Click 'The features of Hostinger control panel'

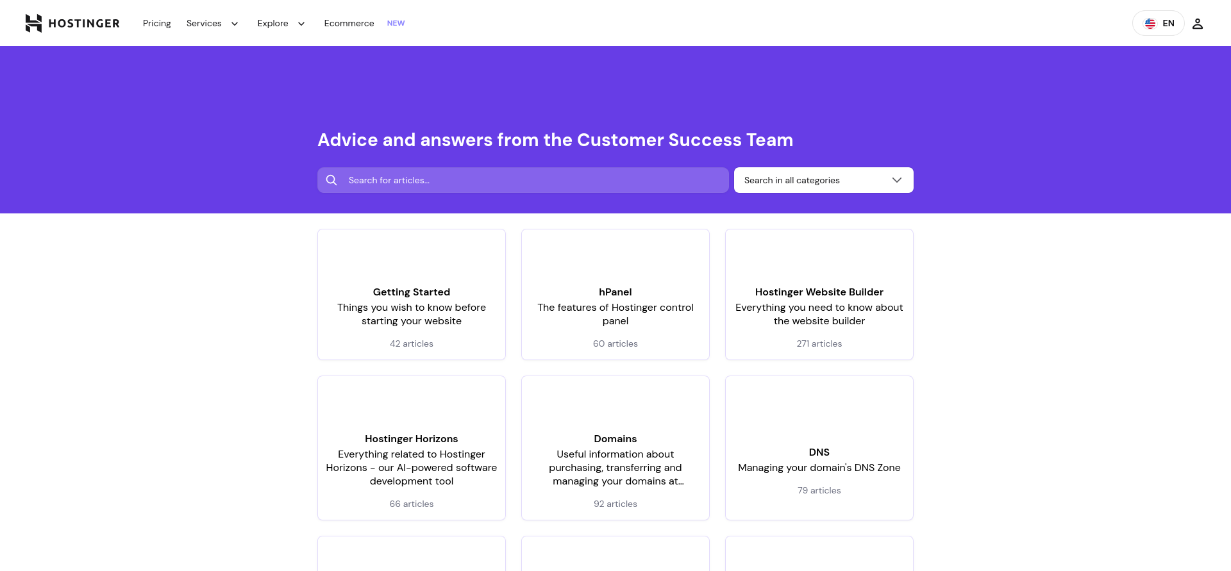(615, 314)
